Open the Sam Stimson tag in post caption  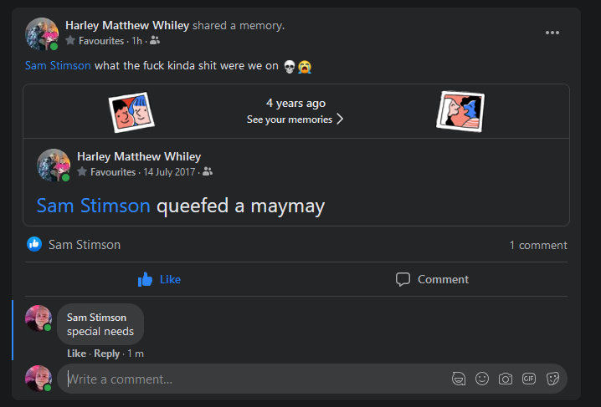point(58,65)
